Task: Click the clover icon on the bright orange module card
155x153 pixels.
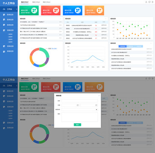Action: pyautogui.click(x=100, y=11)
